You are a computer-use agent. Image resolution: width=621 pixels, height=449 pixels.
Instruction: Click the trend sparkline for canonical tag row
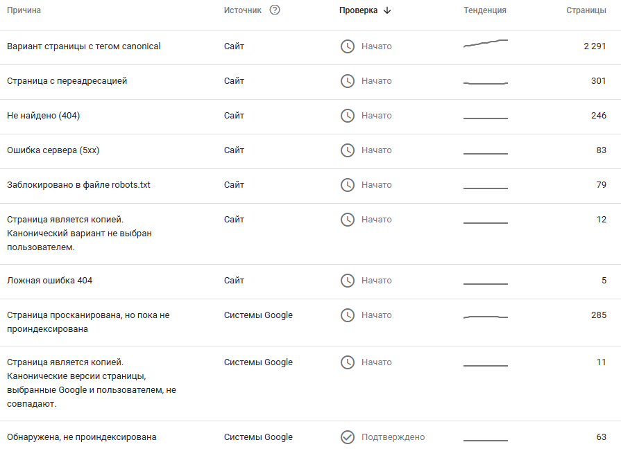(485, 44)
